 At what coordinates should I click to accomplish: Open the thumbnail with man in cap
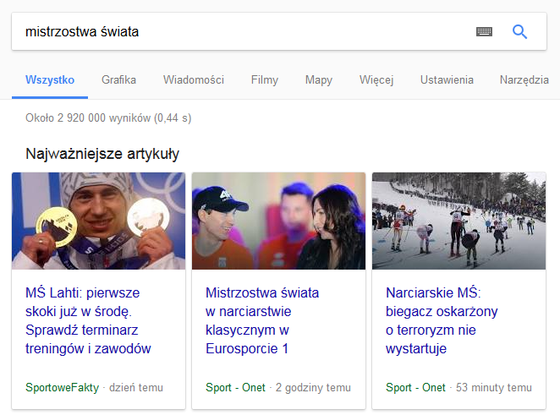[278, 221]
